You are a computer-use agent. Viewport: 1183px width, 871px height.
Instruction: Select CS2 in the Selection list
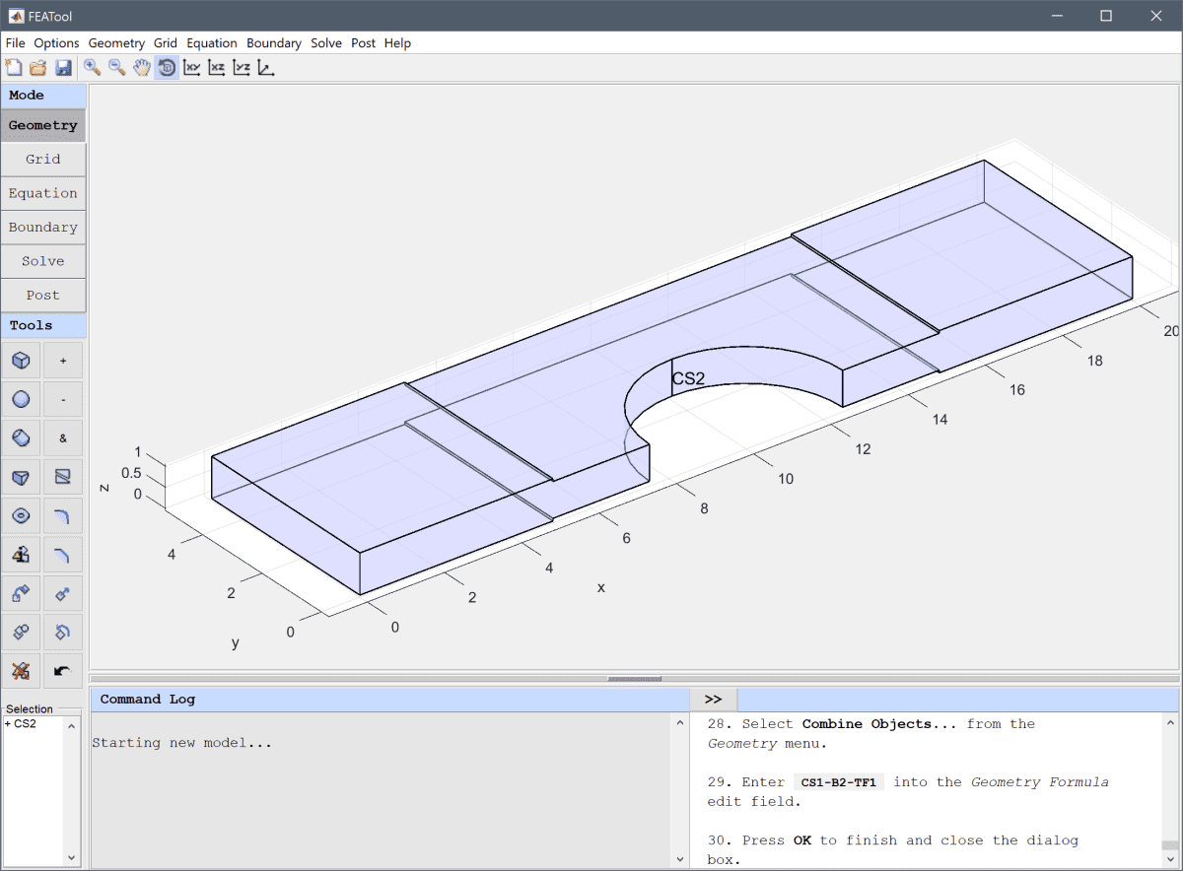click(x=21, y=724)
